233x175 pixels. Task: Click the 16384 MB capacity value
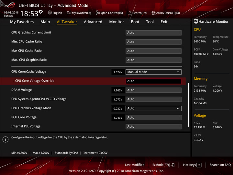(200, 103)
